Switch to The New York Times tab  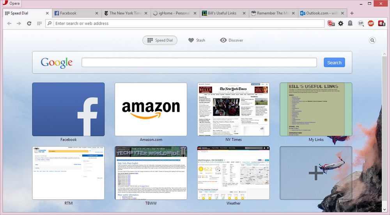[x=126, y=13]
